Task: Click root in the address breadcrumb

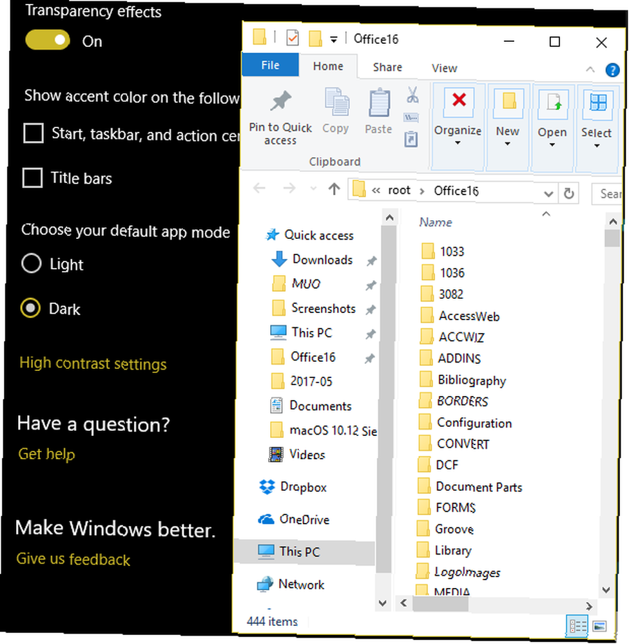Action: (x=399, y=190)
